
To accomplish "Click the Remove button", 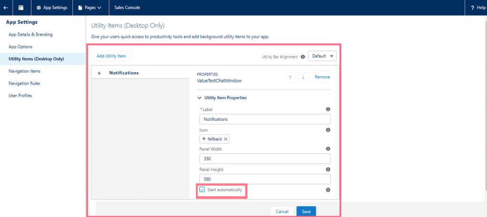I will click(x=322, y=77).
